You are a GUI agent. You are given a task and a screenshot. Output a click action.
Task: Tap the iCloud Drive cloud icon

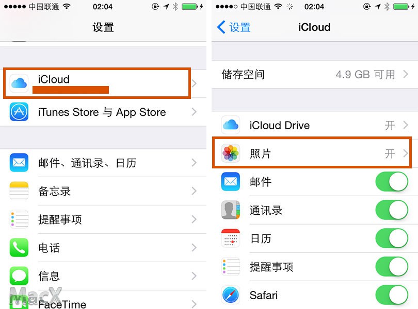coord(231,125)
